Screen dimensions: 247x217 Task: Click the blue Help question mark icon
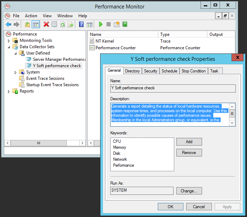tap(81, 24)
